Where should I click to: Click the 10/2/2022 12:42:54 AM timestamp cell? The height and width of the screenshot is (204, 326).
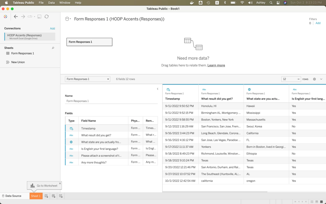point(180,181)
